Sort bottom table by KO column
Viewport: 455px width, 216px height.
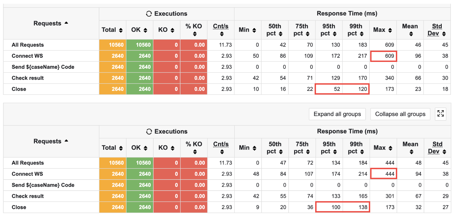(172, 148)
